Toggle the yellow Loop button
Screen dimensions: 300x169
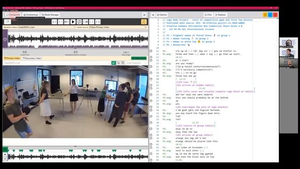144,22
